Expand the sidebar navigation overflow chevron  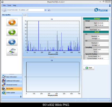tap(21, 96)
